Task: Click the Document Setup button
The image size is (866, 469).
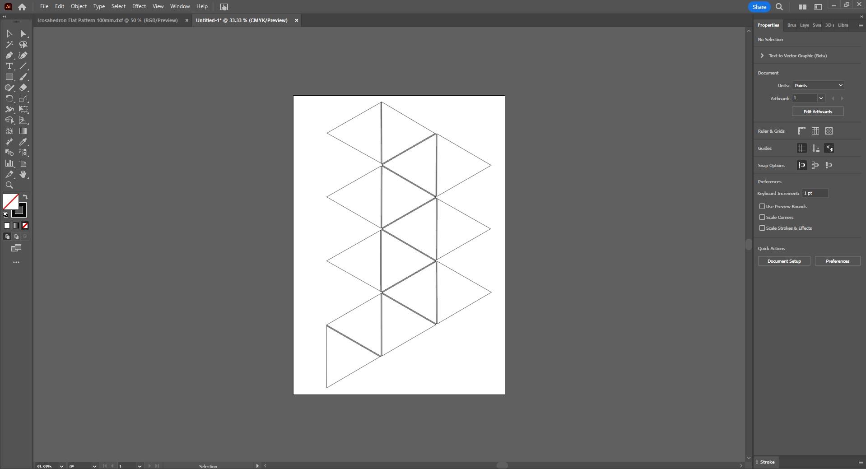Action: [784, 261]
